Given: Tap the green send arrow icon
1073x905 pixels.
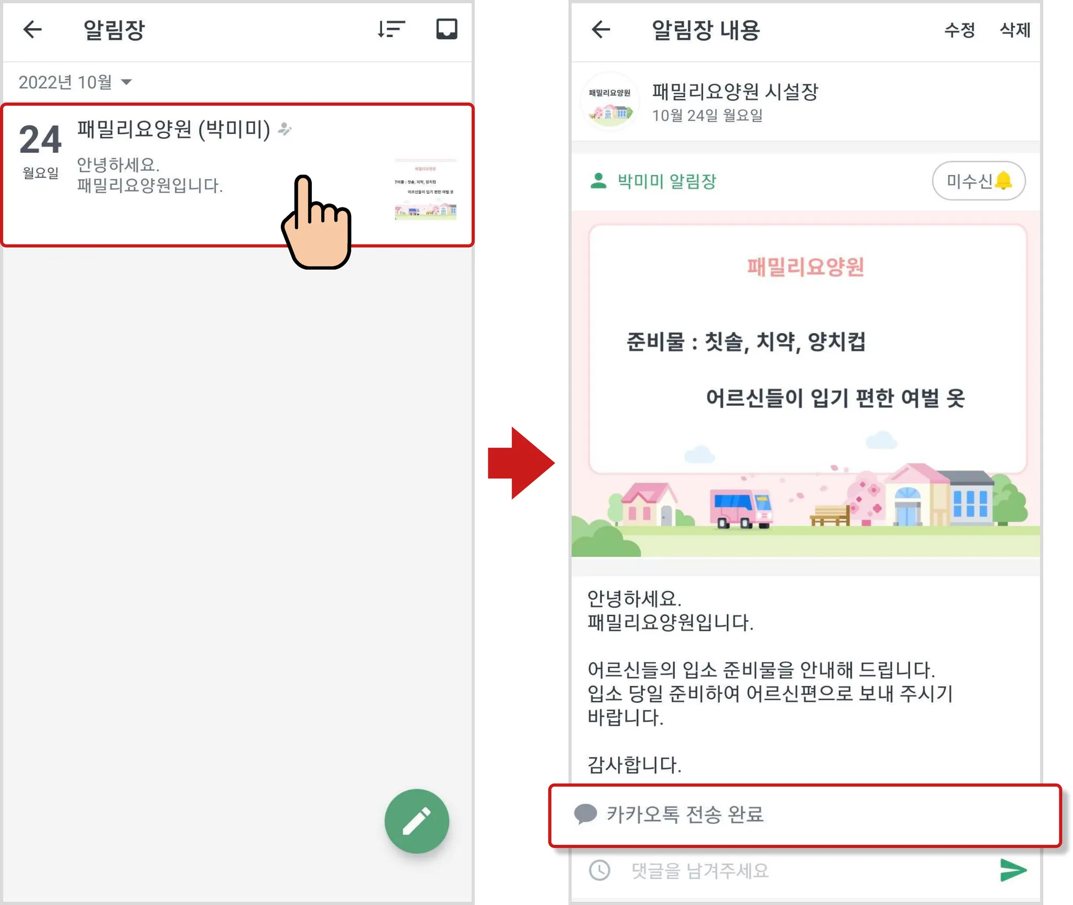Looking at the screenshot, I should tap(1013, 870).
